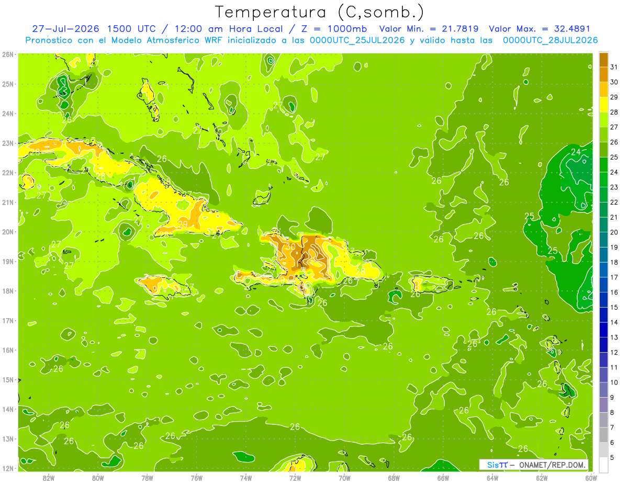Click the "0000UTC_28JUL2026" valid-until time

pos(551,40)
